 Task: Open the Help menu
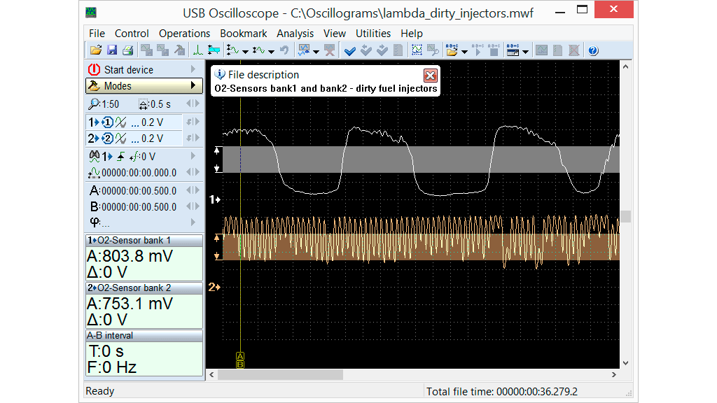tap(412, 34)
